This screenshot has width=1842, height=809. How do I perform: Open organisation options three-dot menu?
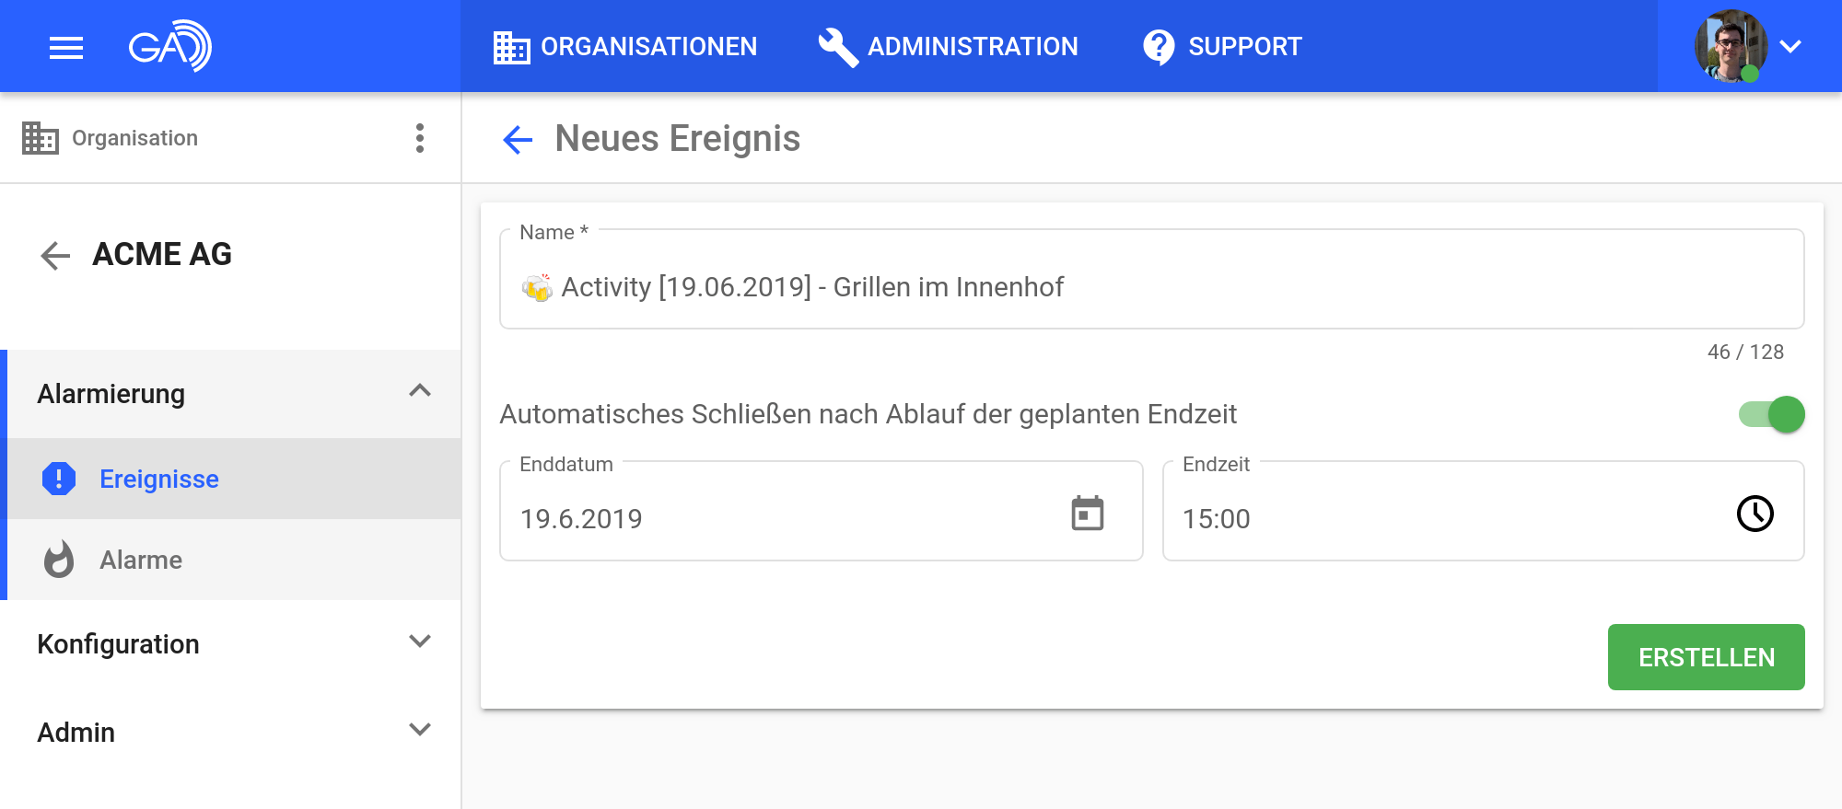(x=420, y=138)
